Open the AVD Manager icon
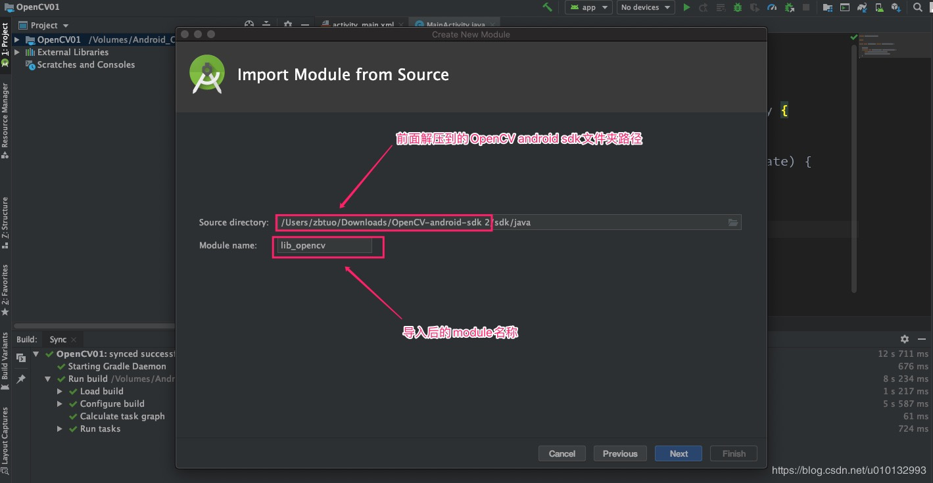 click(879, 7)
